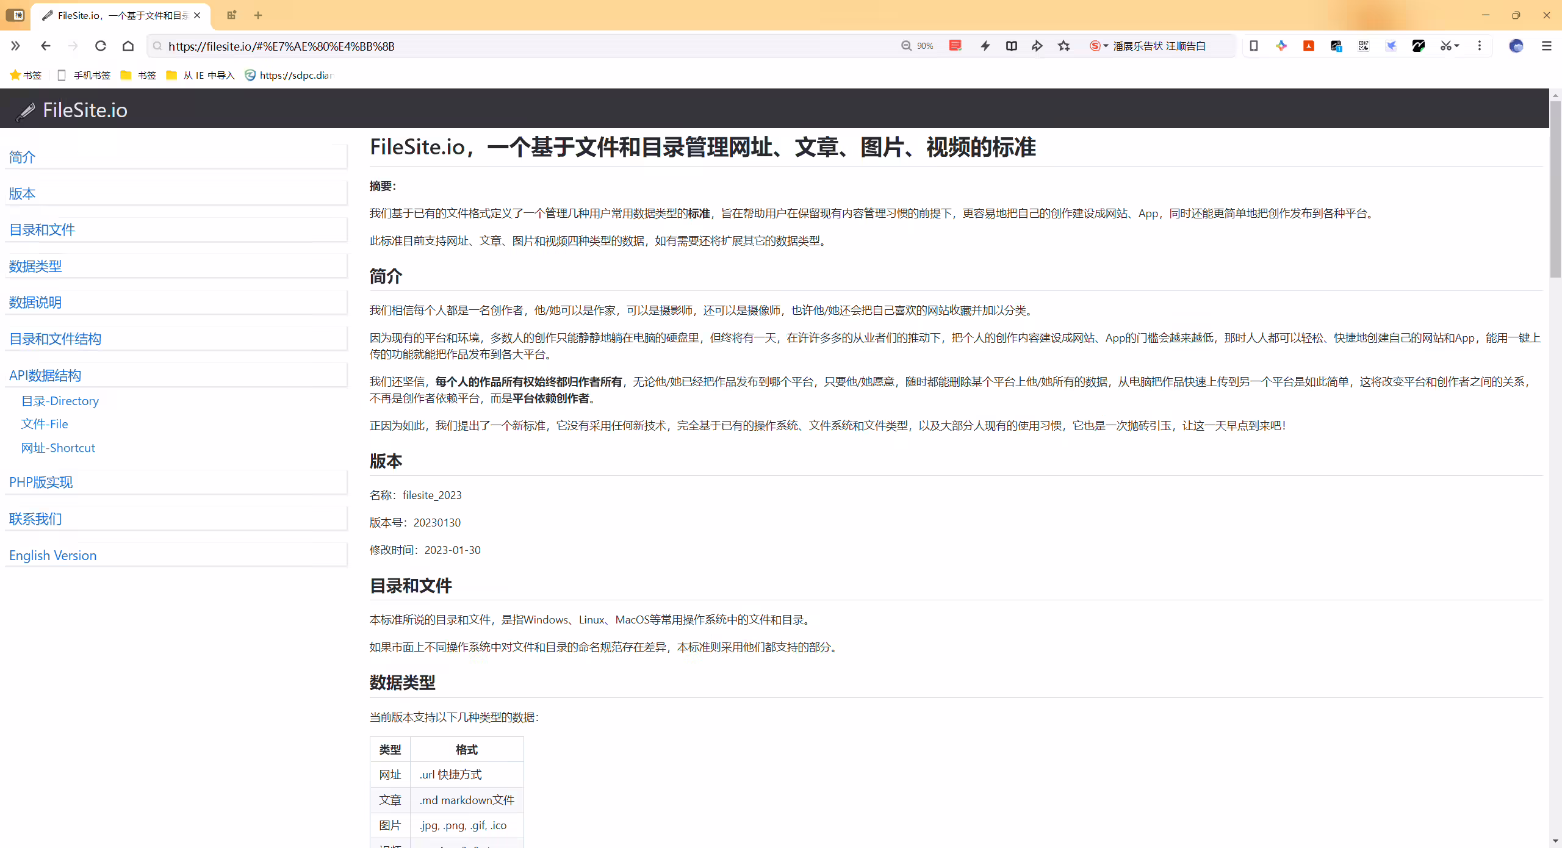The width and height of the screenshot is (1562, 848).
Task: Click the 版本号：20230130 line
Action: click(x=415, y=523)
